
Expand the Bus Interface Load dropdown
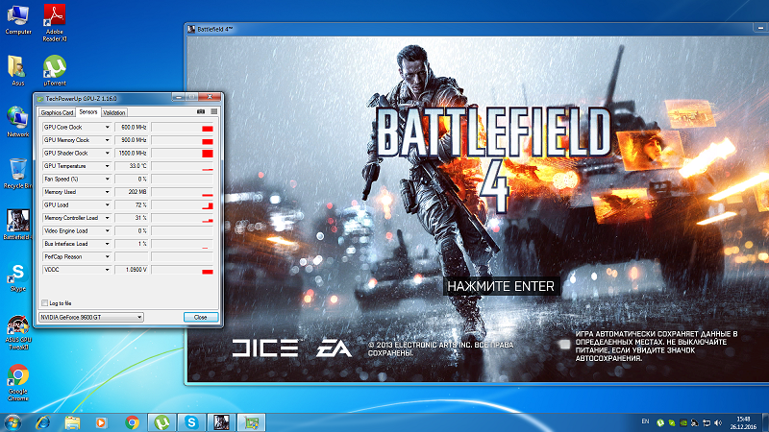point(107,244)
